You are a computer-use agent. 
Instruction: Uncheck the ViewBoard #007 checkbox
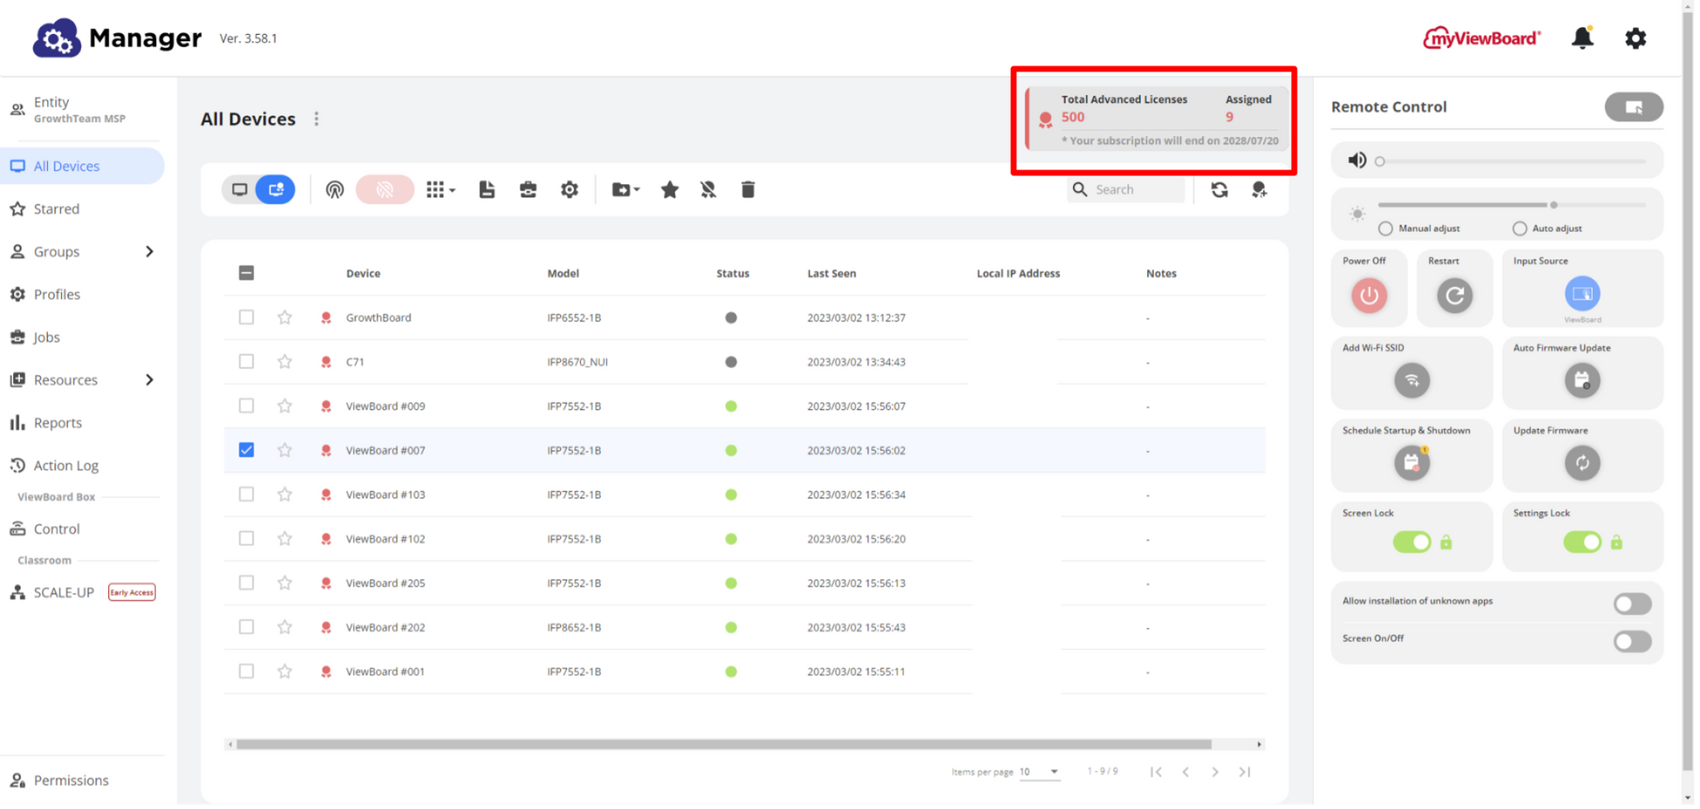pyautogui.click(x=246, y=450)
